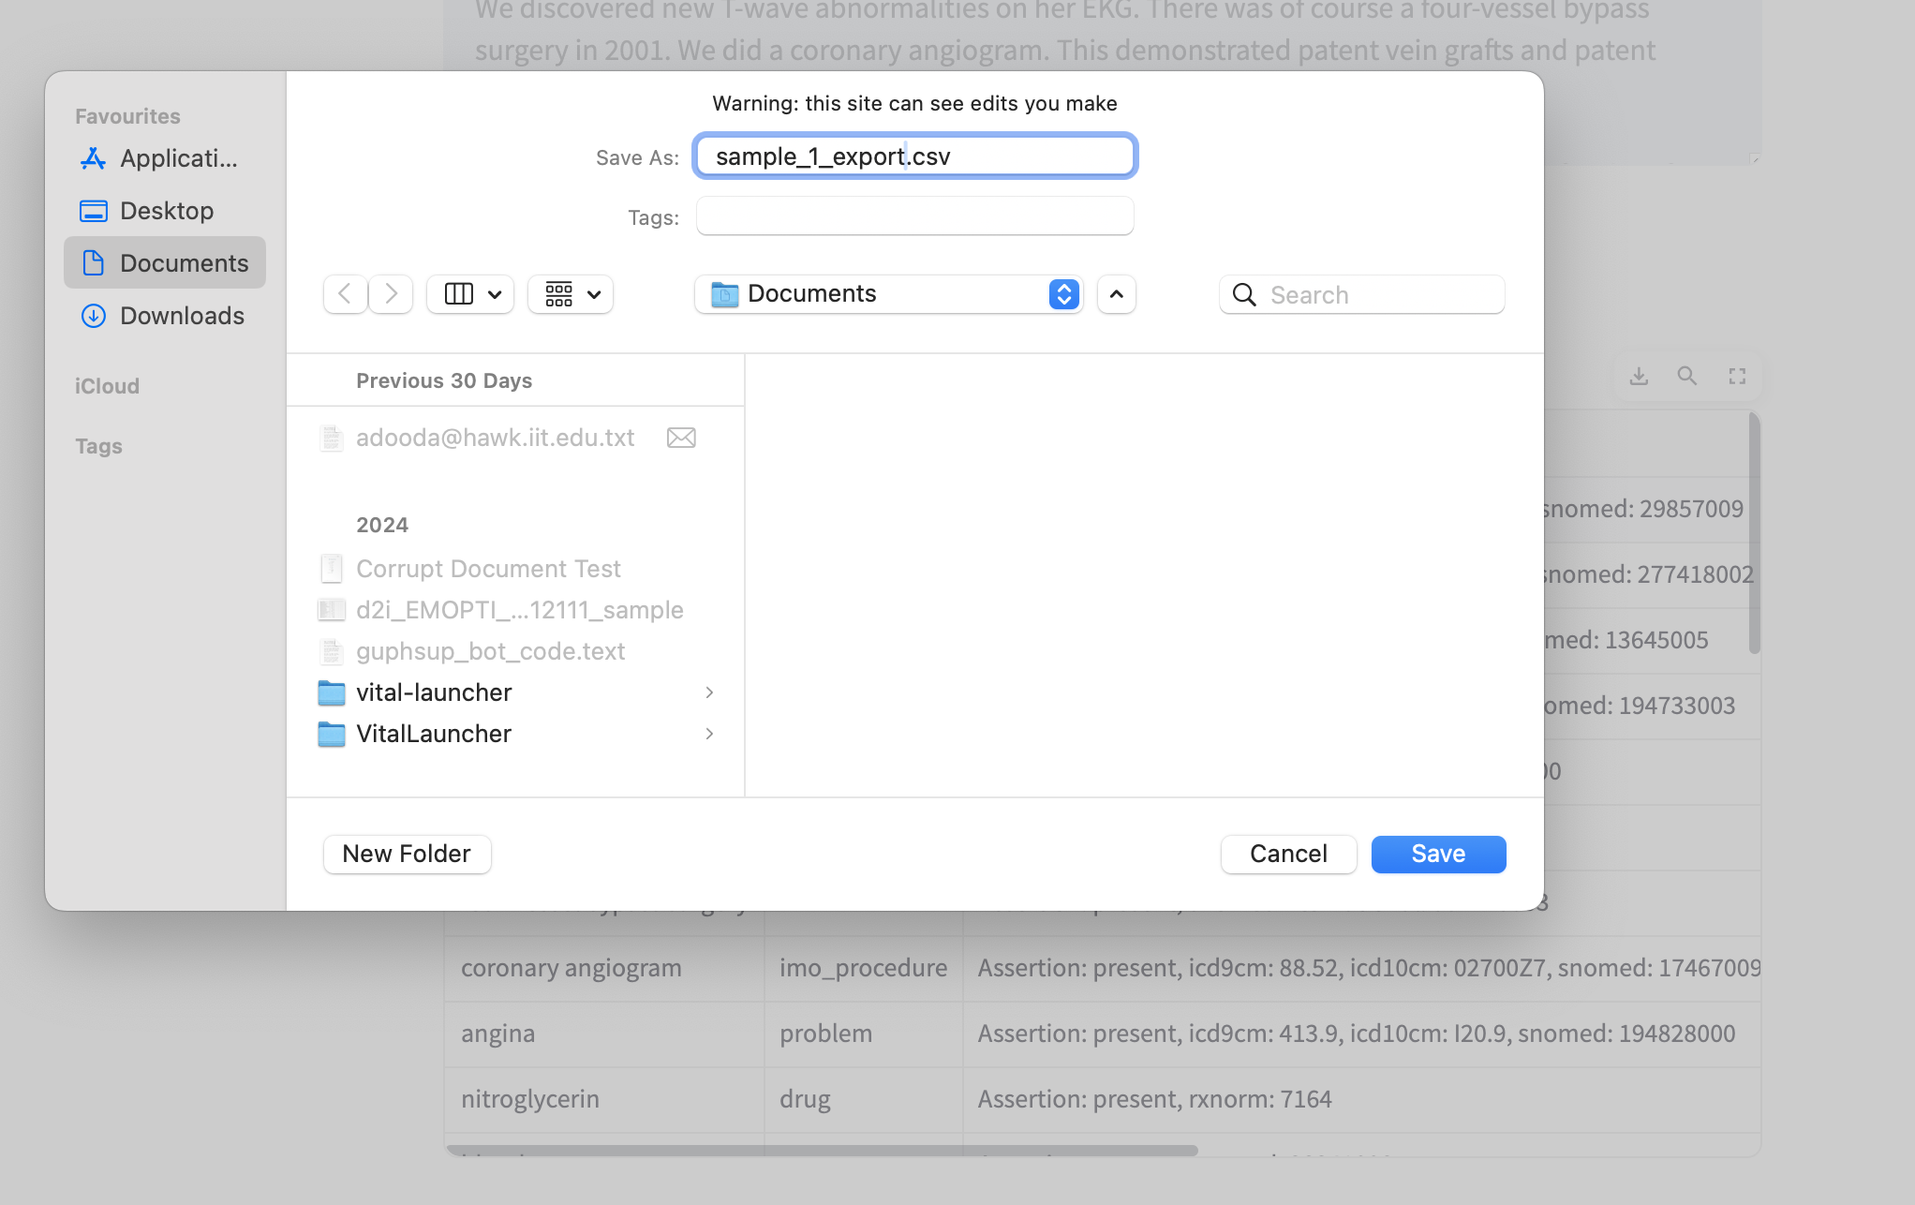The height and width of the screenshot is (1205, 1915).
Task: Click the Cancel button
Action: point(1288,854)
